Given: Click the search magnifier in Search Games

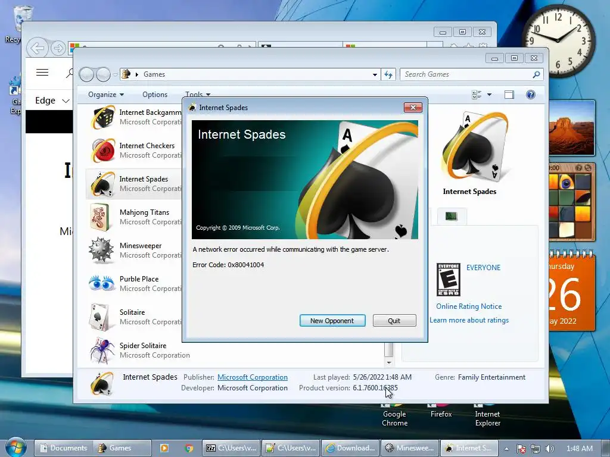Looking at the screenshot, I should tap(536, 74).
